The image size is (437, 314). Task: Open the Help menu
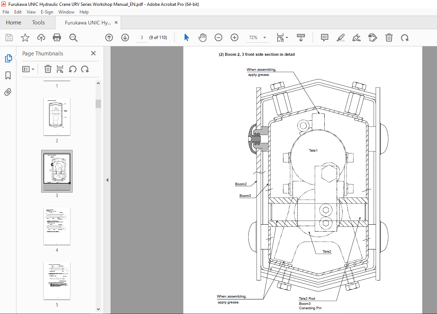84,12
